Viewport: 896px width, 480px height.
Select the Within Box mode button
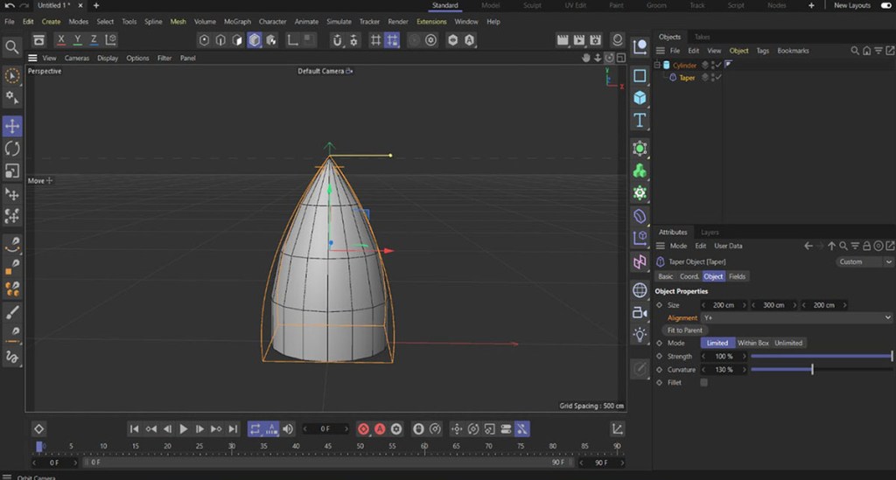point(752,343)
